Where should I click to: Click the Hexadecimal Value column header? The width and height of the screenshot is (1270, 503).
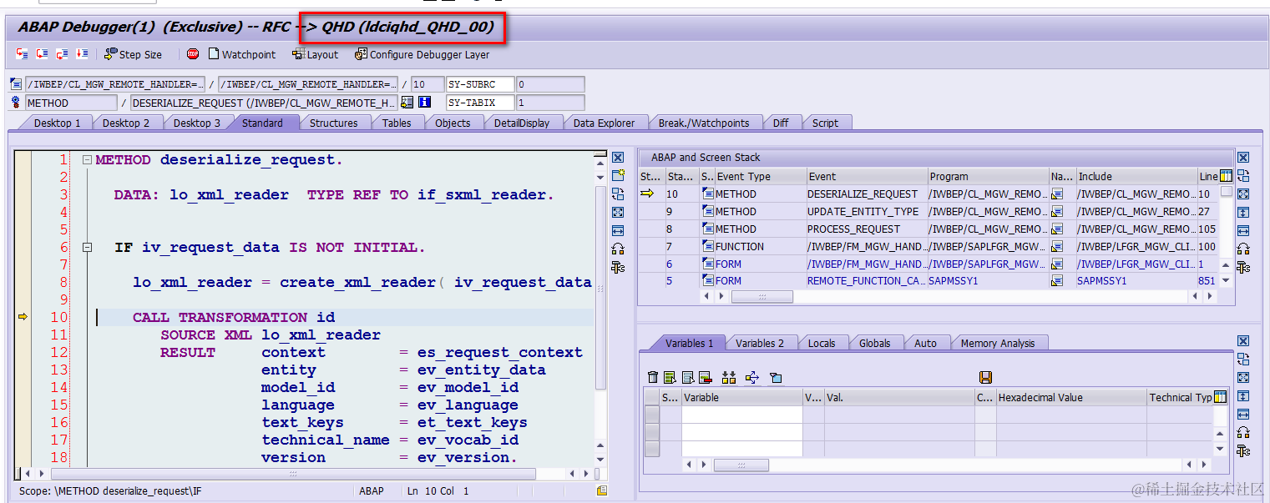[1070, 397]
